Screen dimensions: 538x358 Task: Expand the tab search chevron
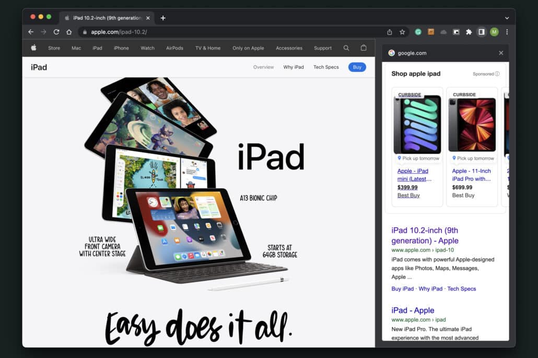point(507,18)
